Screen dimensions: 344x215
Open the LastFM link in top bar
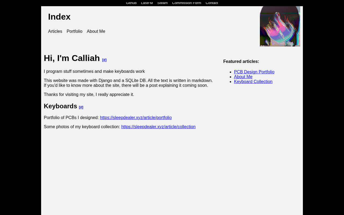[x=147, y=3]
